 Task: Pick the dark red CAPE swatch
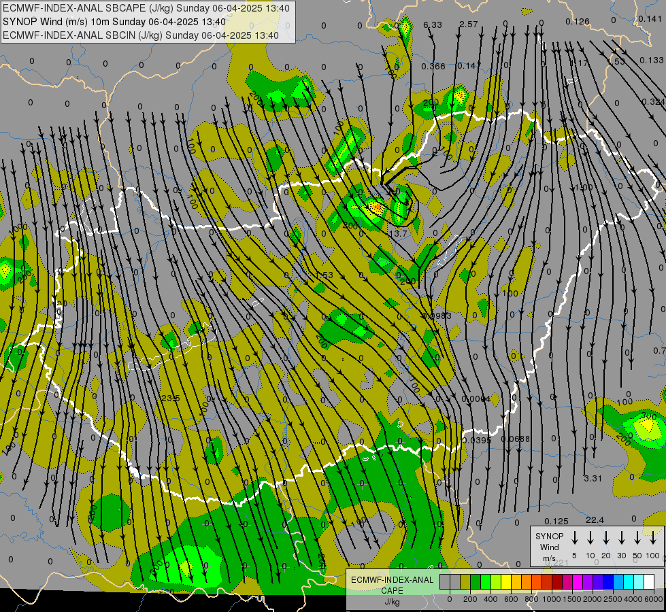coord(557,581)
